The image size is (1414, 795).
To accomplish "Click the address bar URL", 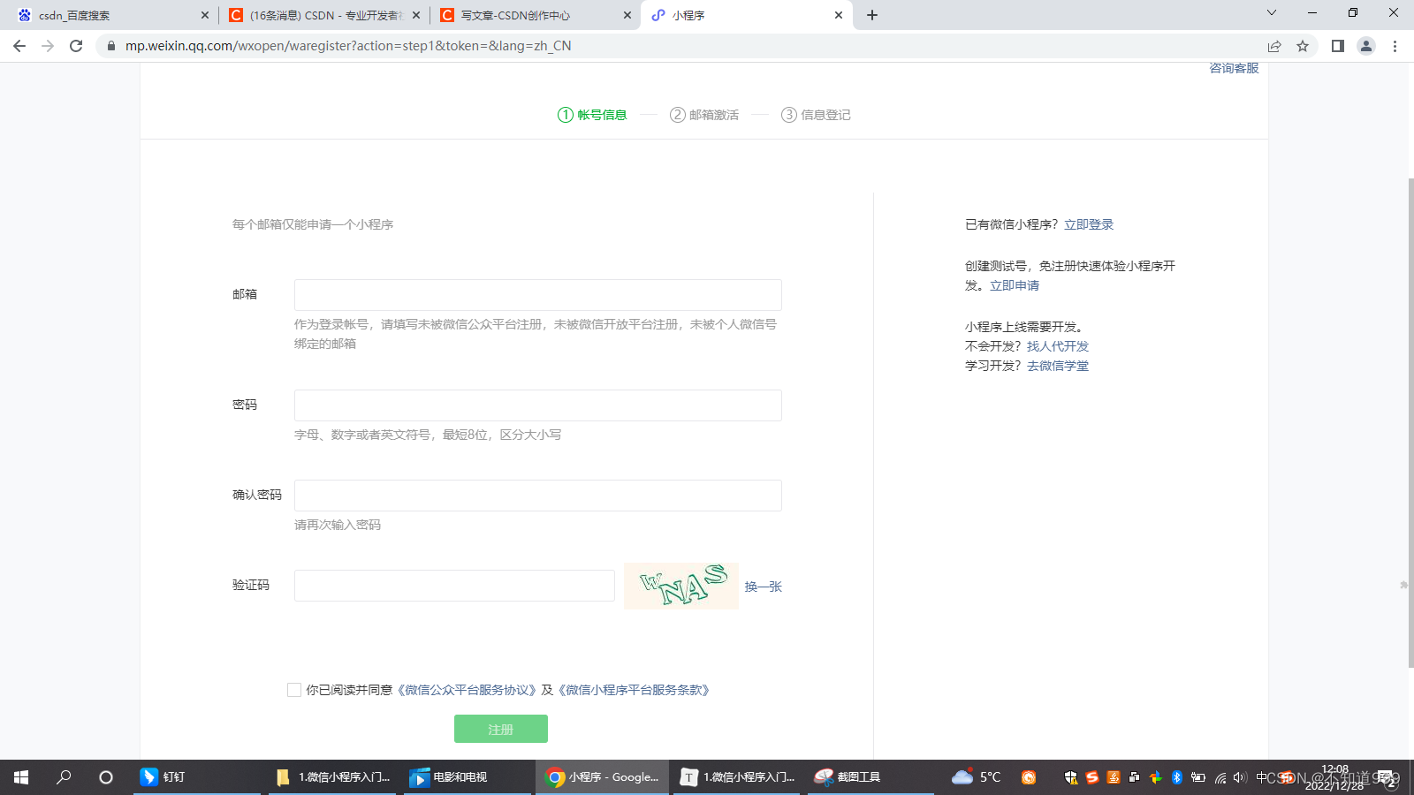I will (x=348, y=46).
